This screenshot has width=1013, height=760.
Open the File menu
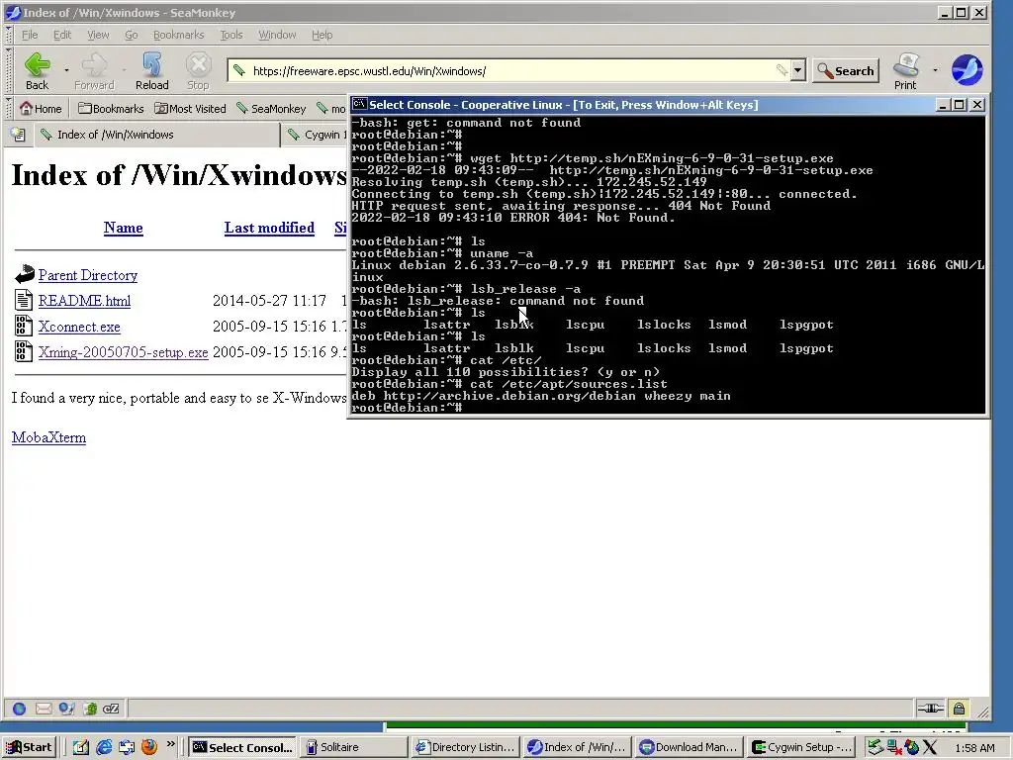tap(30, 35)
